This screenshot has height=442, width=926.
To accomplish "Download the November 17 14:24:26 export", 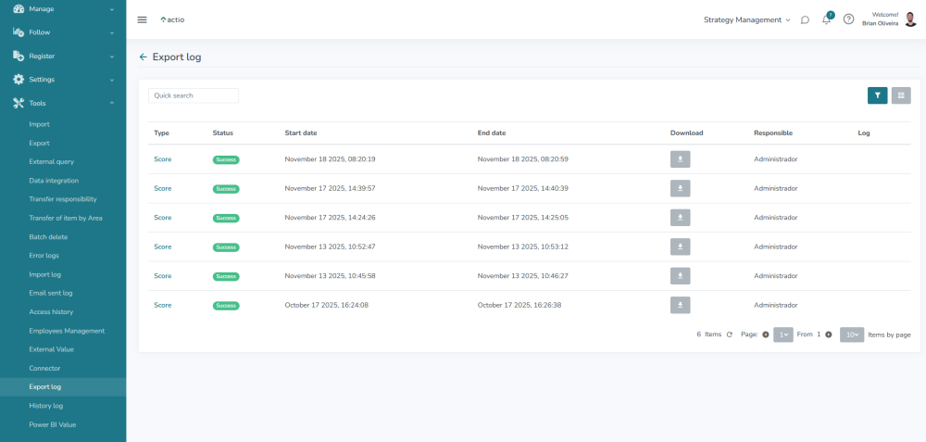I will pos(681,218).
